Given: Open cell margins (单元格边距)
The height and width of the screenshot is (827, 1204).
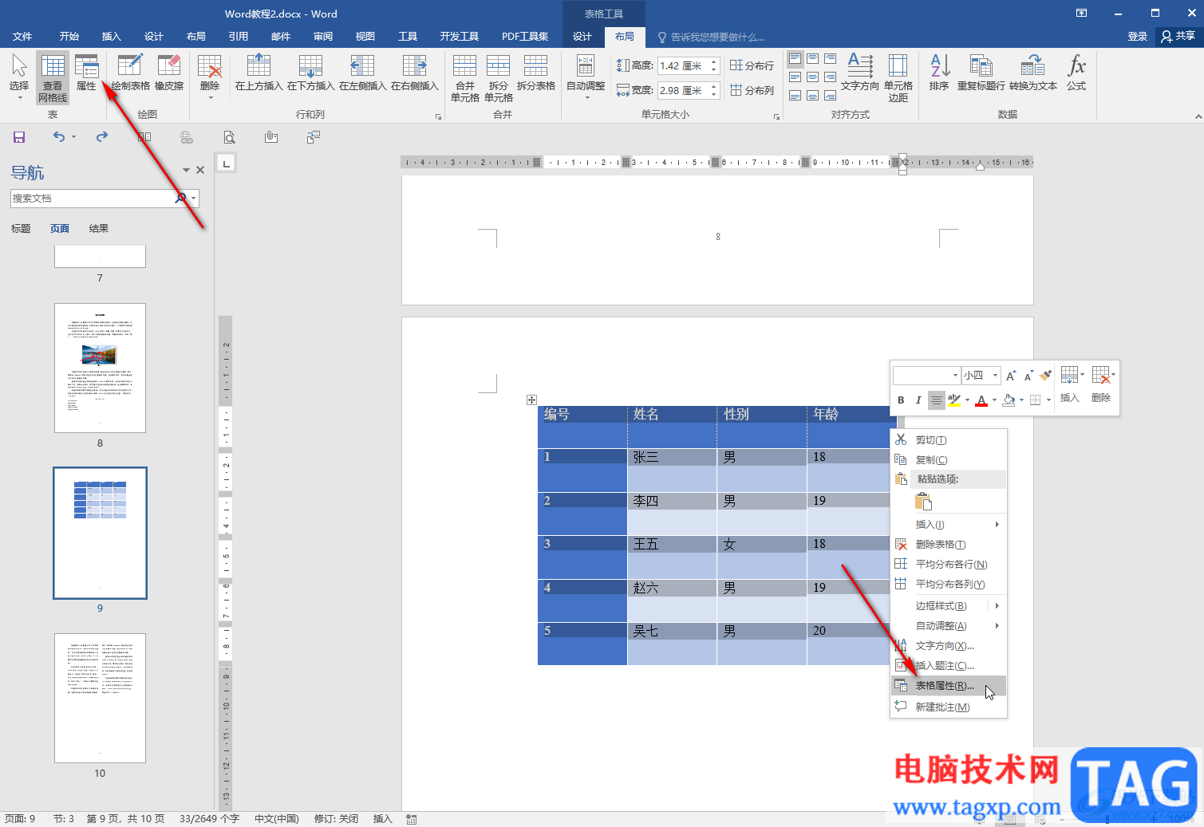Looking at the screenshot, I should (898, 78).
